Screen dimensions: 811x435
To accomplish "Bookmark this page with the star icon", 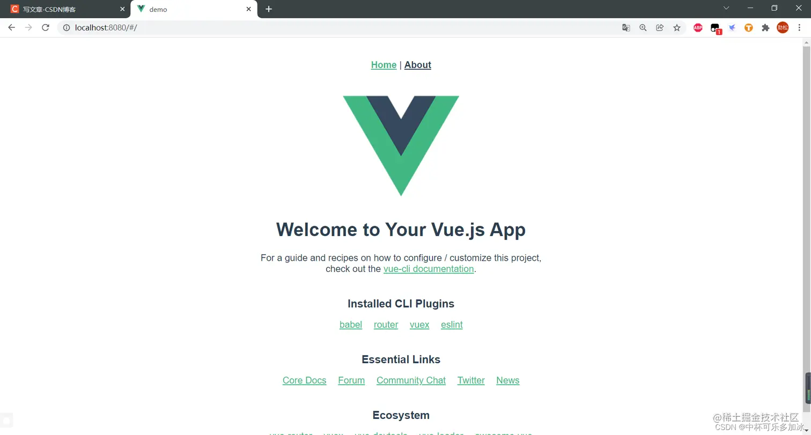I will (677, 28).
